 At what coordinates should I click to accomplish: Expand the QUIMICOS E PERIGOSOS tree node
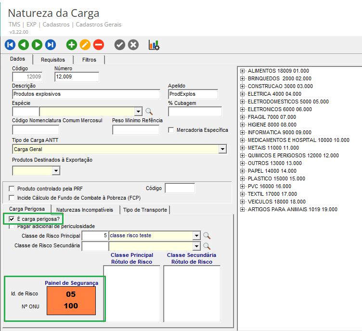243,155
